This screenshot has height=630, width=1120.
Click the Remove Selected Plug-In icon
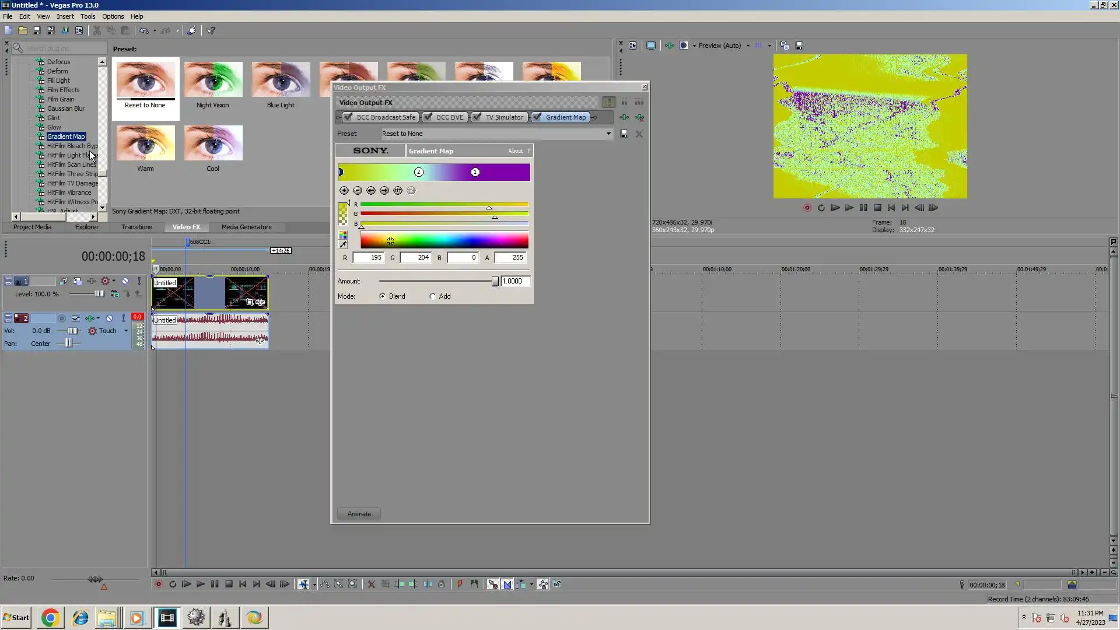(639, 118)
